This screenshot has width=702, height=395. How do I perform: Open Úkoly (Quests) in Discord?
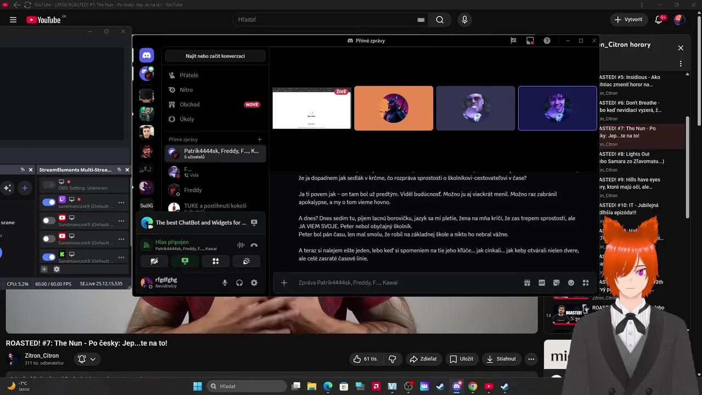[x=215, y=119]
